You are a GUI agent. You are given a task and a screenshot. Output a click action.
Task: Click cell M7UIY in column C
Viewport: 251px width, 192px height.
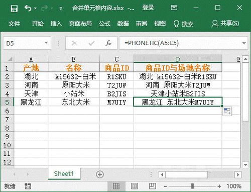pyautogui.click(x=116, y=102)
